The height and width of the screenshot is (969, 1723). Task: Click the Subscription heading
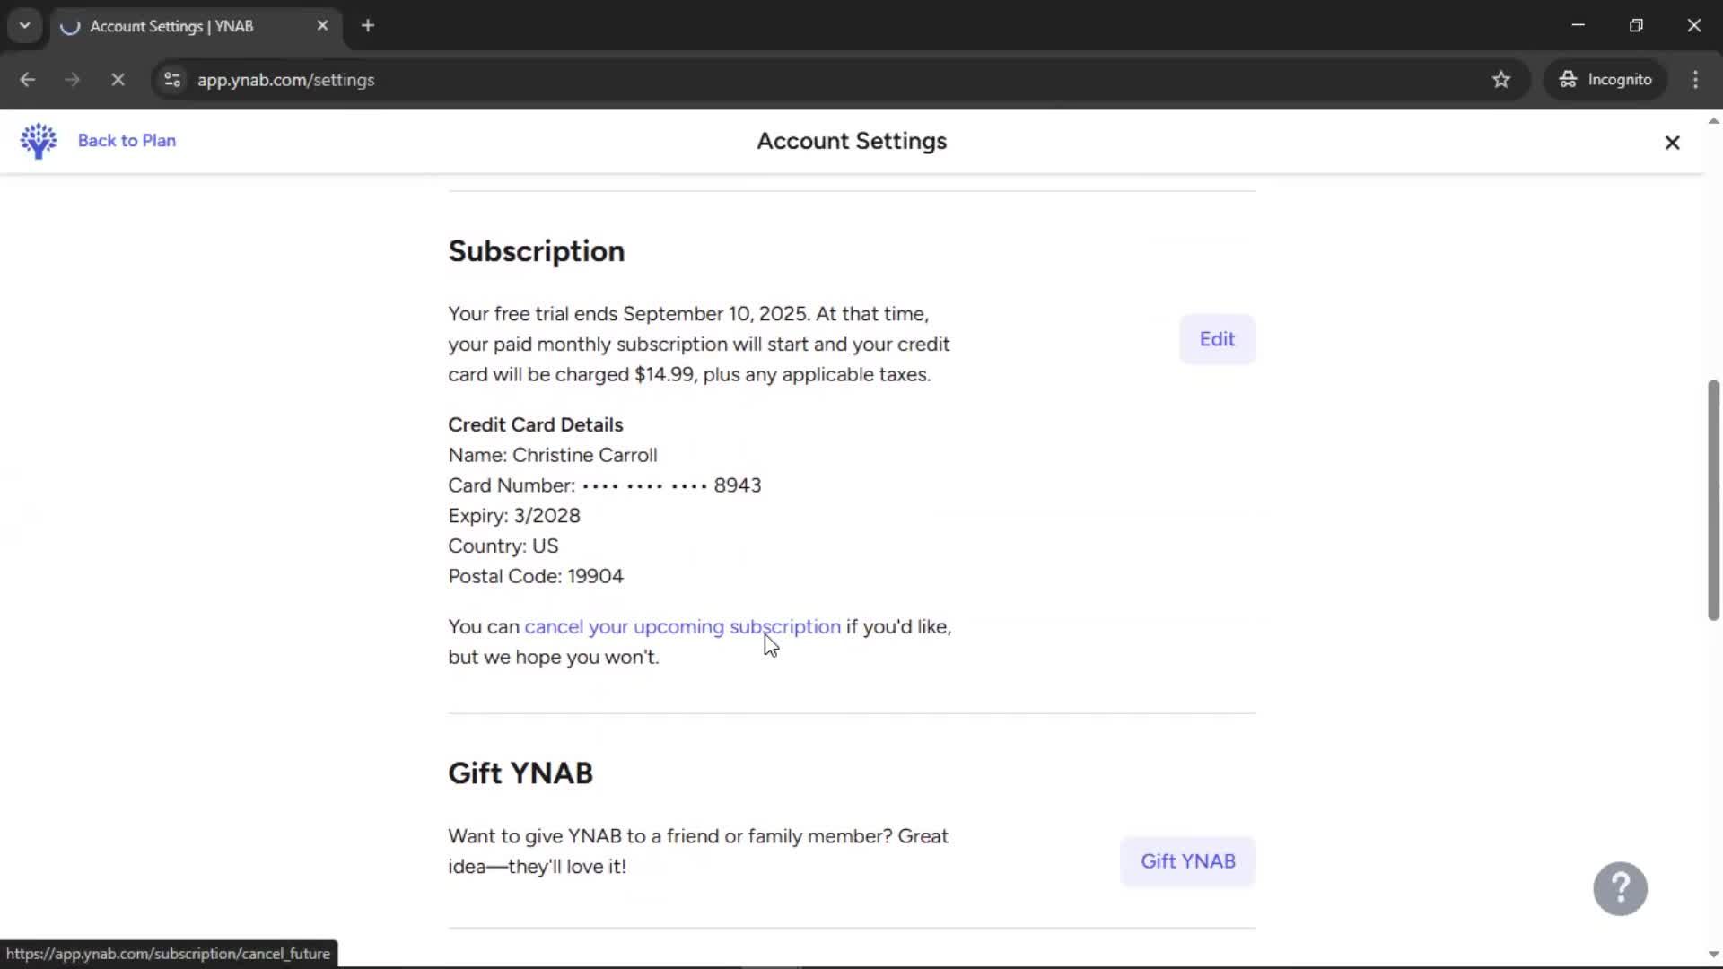pos(537,251)
